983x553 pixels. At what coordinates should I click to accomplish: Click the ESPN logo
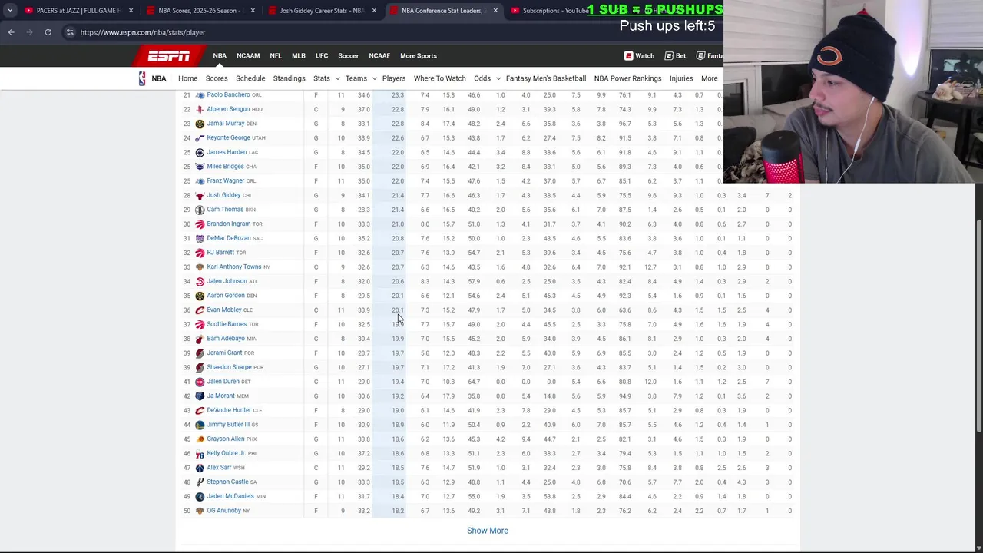169,55
